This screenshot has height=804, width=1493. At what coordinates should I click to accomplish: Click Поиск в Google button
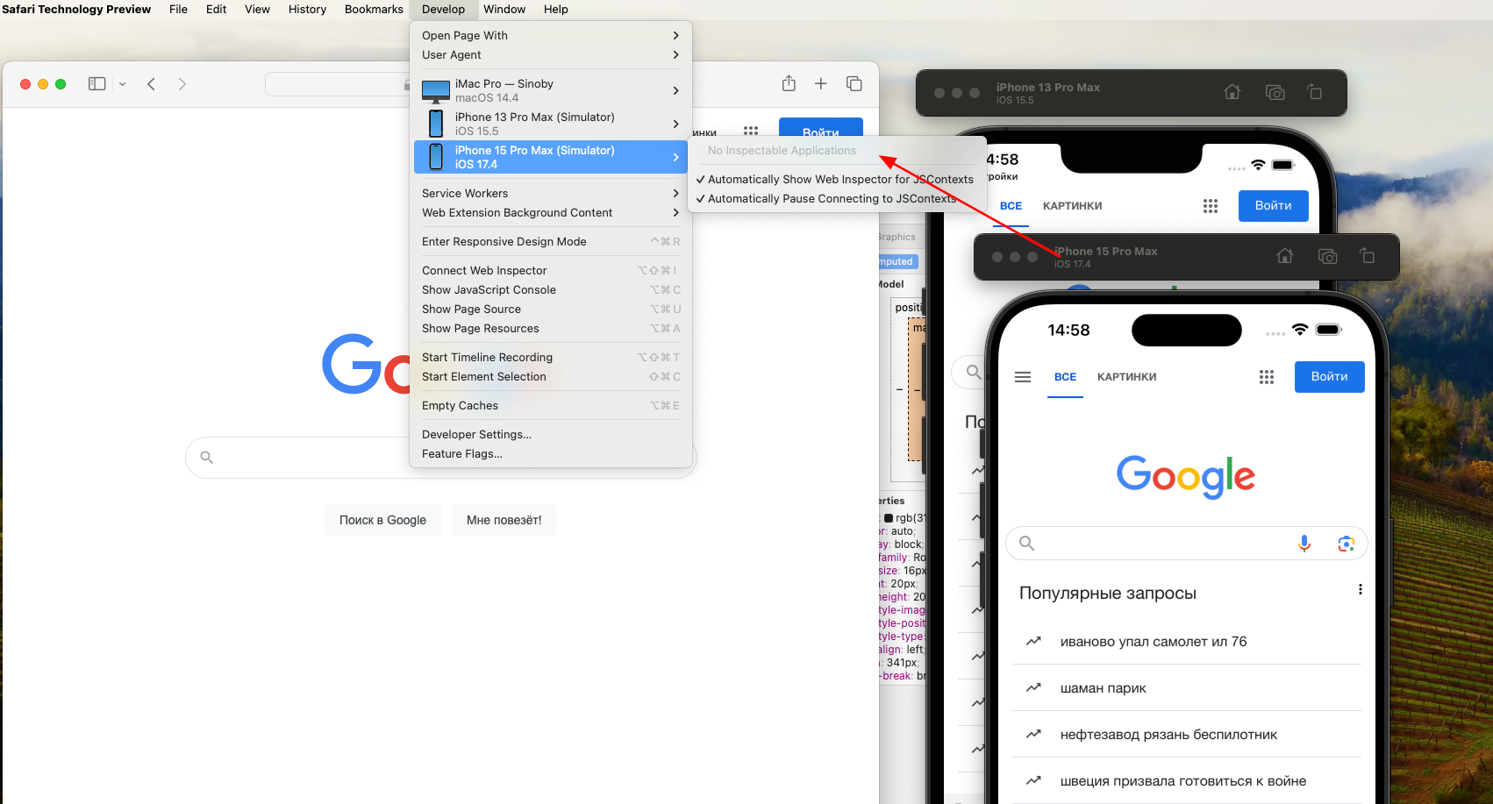pyautogui.click(x=382, y=520)
